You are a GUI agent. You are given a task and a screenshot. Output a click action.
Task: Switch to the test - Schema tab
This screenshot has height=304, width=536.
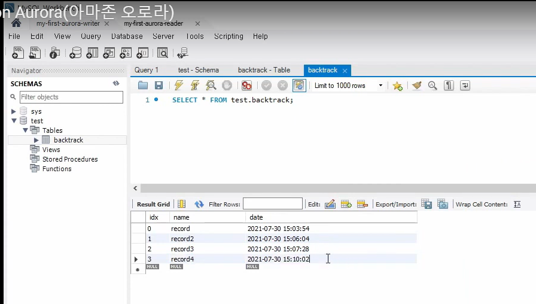point(198,70)
